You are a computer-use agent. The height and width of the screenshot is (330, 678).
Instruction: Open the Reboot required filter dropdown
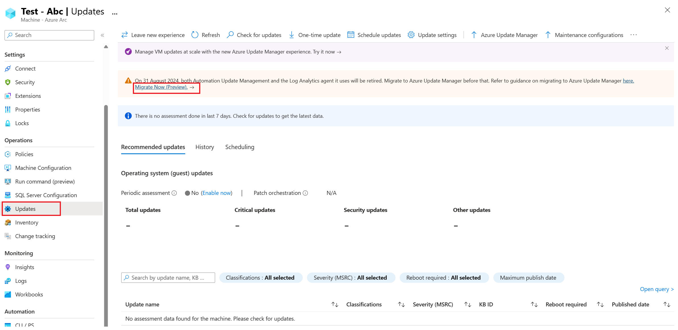(443, 278)
